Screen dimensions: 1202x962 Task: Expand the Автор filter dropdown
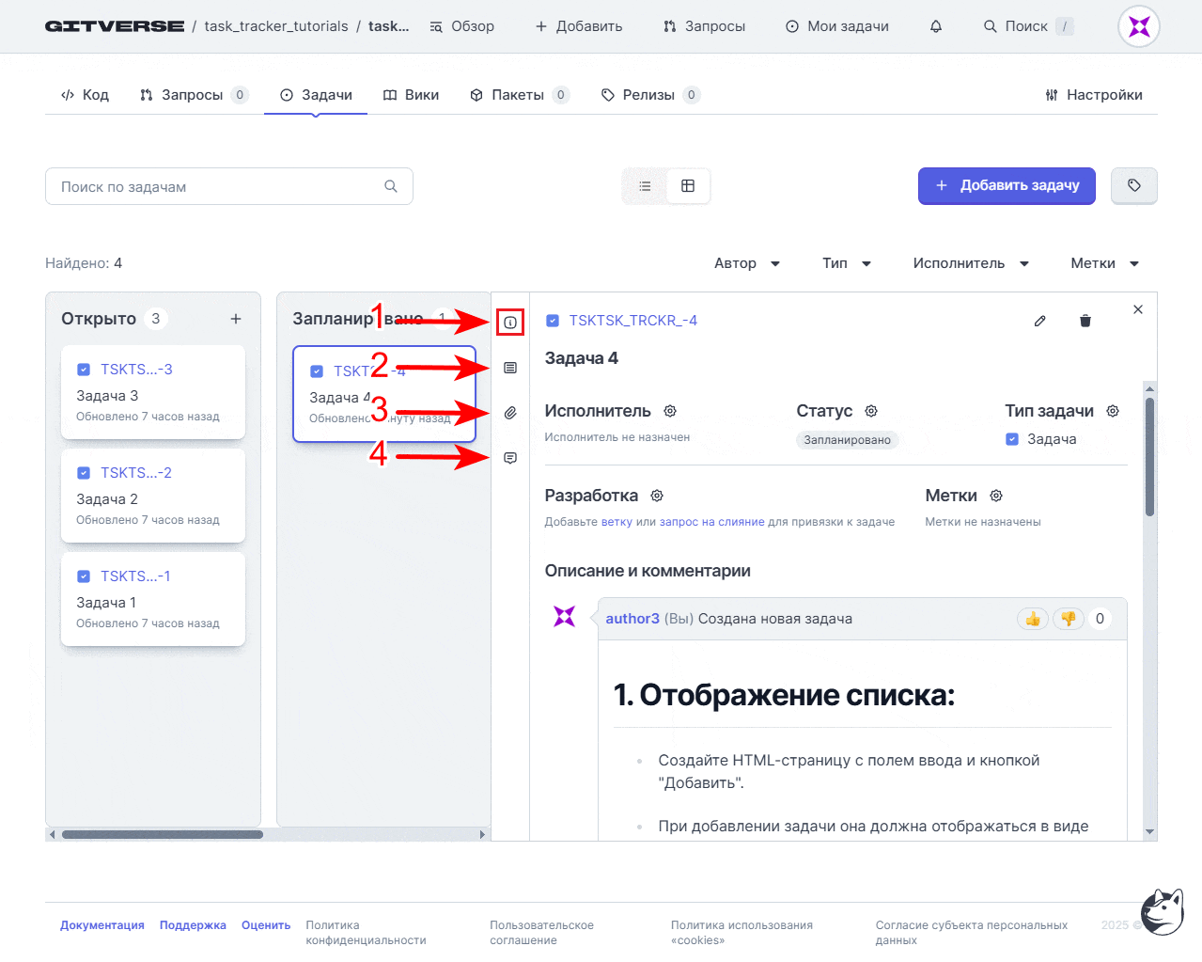tap(747, 263)
